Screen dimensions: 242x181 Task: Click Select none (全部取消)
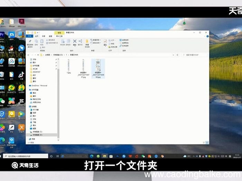pos(124,43)
